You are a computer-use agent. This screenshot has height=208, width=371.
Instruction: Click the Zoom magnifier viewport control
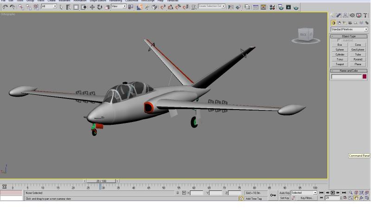pyautogui.click(x=351, y=193)
